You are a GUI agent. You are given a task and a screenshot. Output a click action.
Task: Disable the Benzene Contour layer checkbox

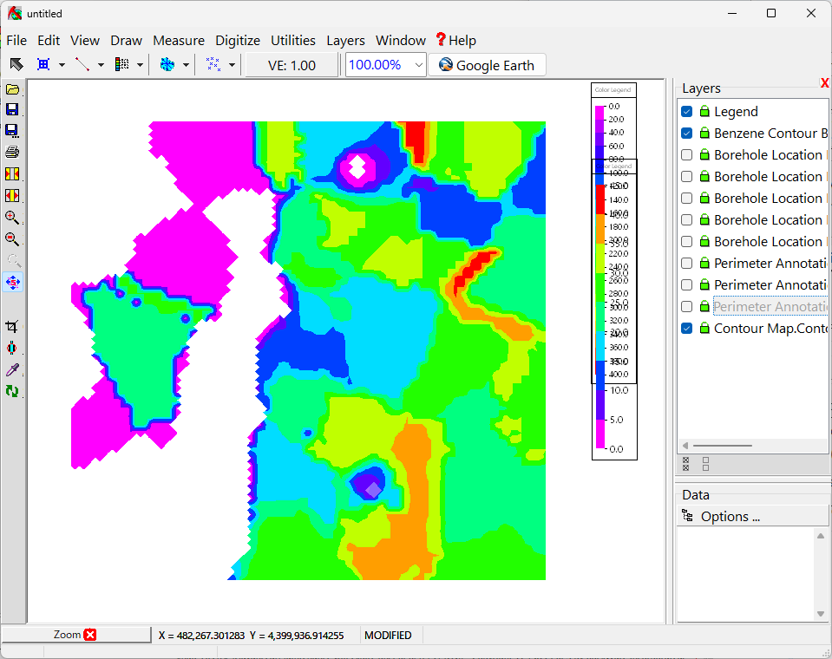(x=687, y=134)
